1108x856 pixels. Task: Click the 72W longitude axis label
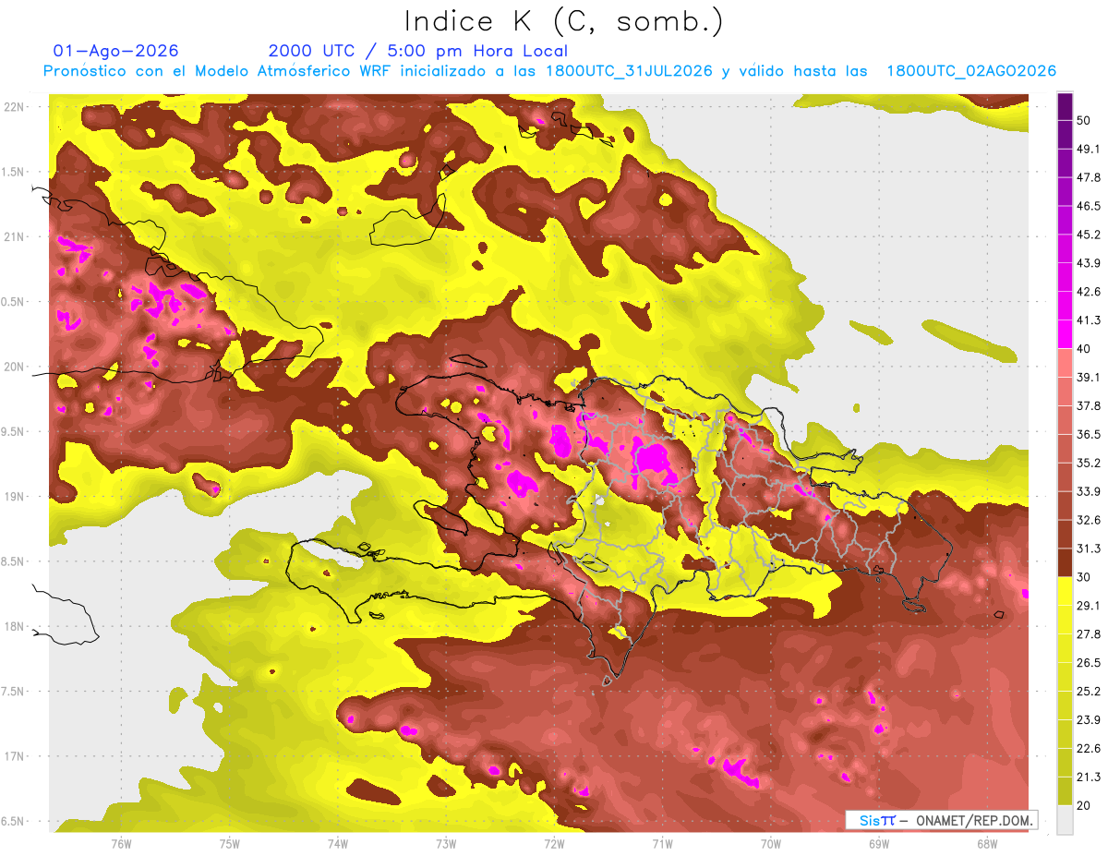click(x=554, y=843)
